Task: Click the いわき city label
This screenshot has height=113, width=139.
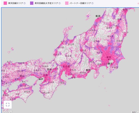Action: click(x=125, y=32)
